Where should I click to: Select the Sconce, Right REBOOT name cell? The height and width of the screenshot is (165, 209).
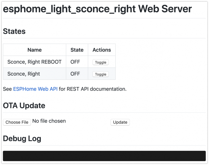tap(34, 62)
